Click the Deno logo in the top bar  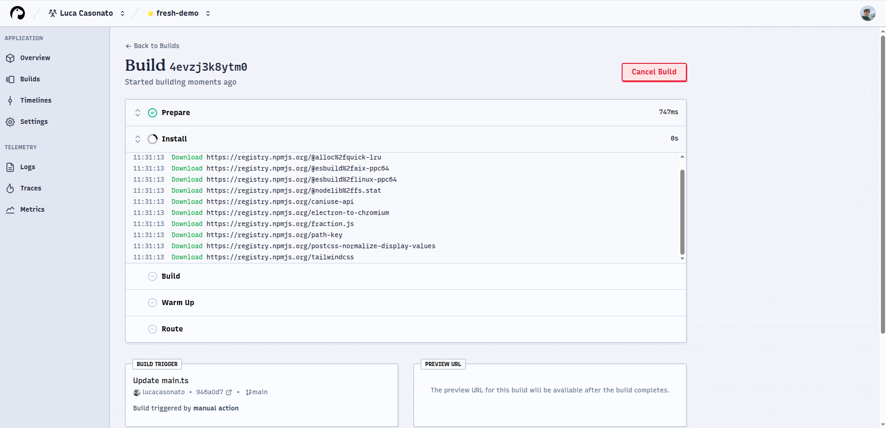click(x=17, y=12)
